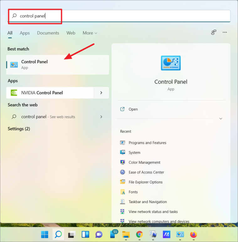Open the taskbar app with 55 badge
The image size is (238, 242).
pyautogui.click(x=114, y=234)
